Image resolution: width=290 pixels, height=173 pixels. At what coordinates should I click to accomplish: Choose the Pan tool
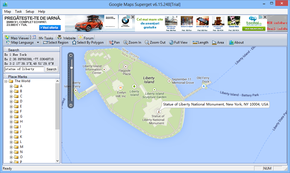pyautogui.click(x=114, y=42)
